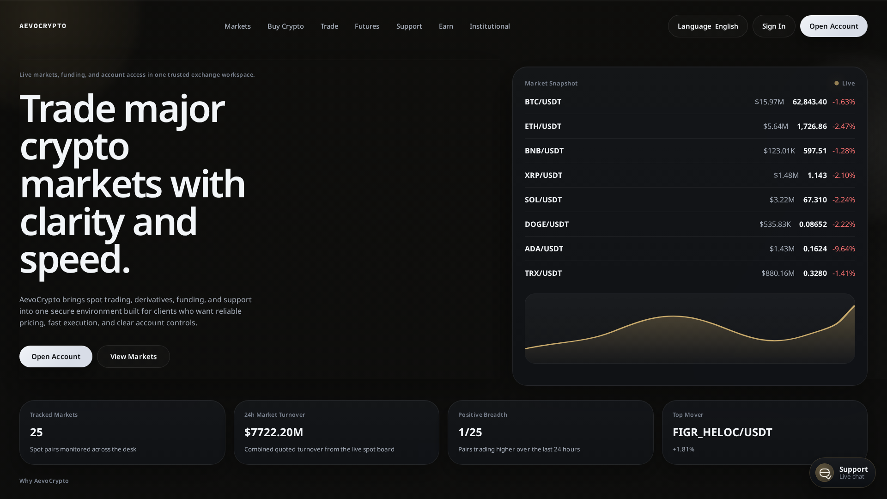This screenshot has height=499, width=887.
Task: Open the AEVOCRYPTO logo home link
Action: [43, 26]
